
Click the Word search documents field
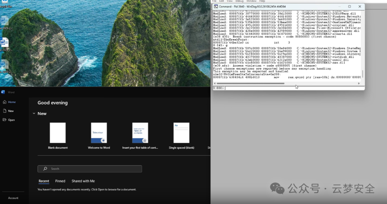(x=90, y=169)
